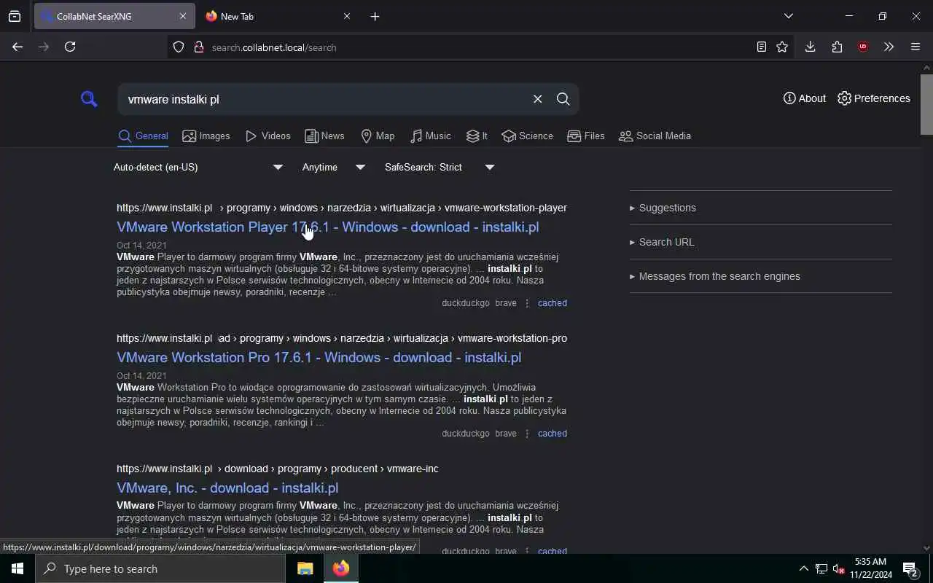The width and height of the screenshot is (933, 583).
Task: Go back to previous page
Action: [x=17, y=47]
